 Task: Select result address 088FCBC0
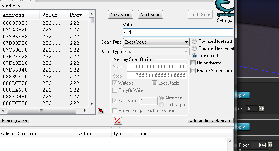[15, 103]
